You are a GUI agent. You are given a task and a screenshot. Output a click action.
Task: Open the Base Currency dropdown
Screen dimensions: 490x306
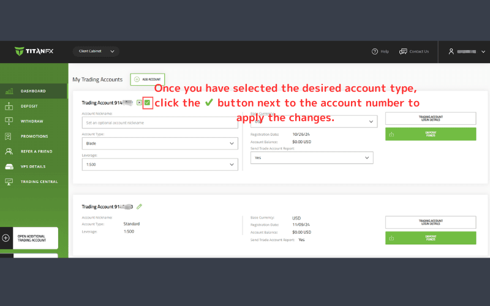click(x=314, y=121)
